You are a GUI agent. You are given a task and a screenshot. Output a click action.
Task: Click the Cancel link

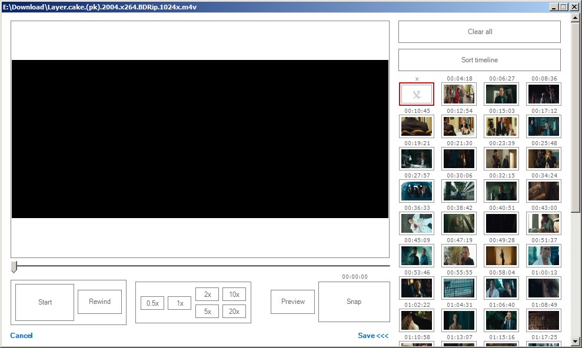click(x=21, y=336)
